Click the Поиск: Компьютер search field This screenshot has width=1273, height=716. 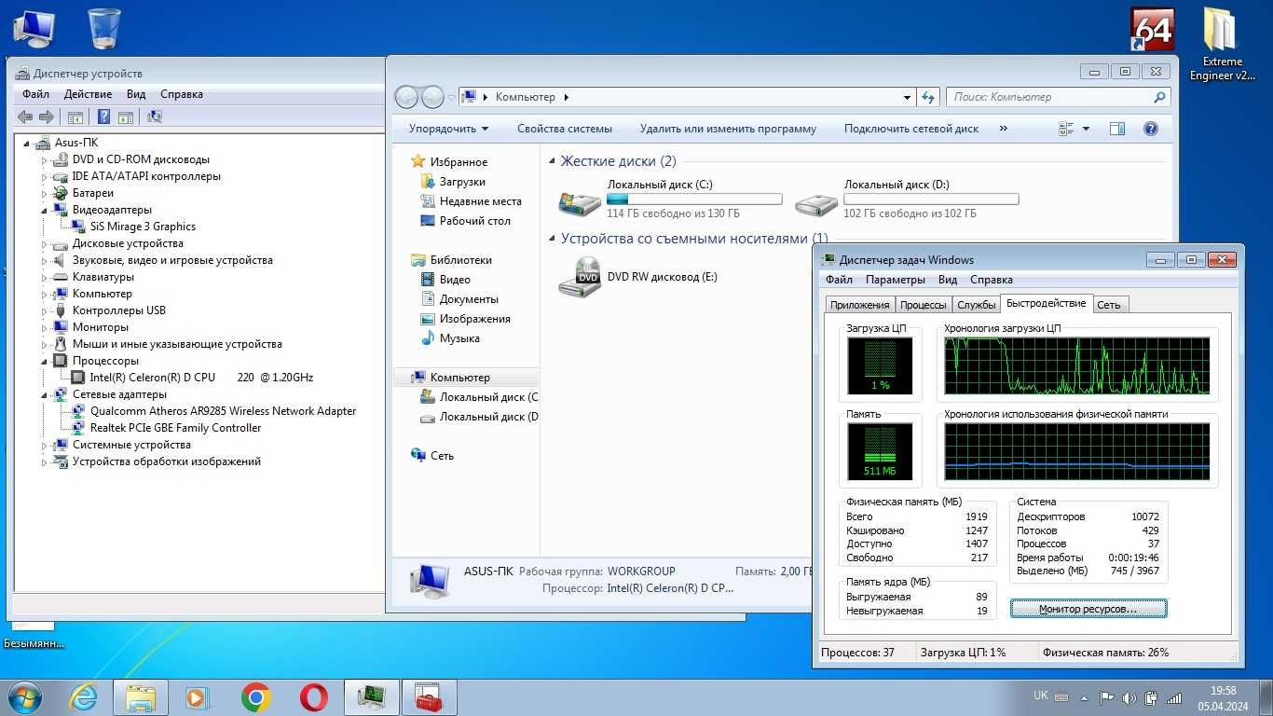[x=1059, y=97]
